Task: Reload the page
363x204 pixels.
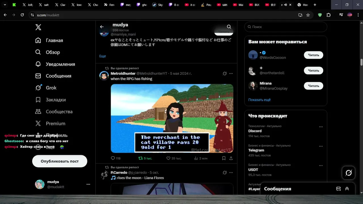Action: tap(22, 15)
